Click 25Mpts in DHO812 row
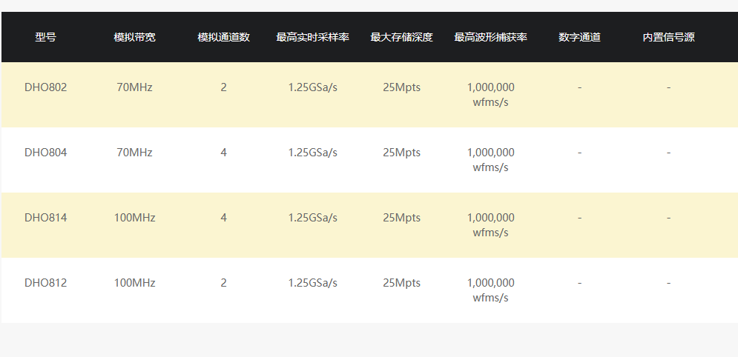738x357 pixels. [401, 283]
